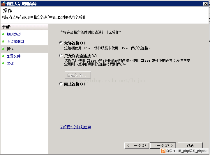Viewport: 210px width, 155px height.
Task: Click the IPsec description under 只允许安全连接
Action: click(x=127, y=62)
